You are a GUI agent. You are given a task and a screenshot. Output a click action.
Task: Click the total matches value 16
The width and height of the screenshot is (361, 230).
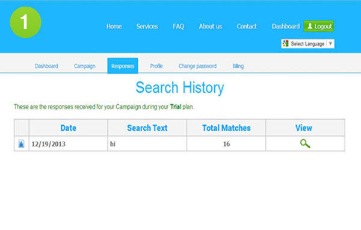(227, 144)
